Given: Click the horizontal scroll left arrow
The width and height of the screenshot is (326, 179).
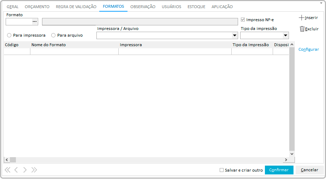Looking at the screenshot, I should 7,160.
